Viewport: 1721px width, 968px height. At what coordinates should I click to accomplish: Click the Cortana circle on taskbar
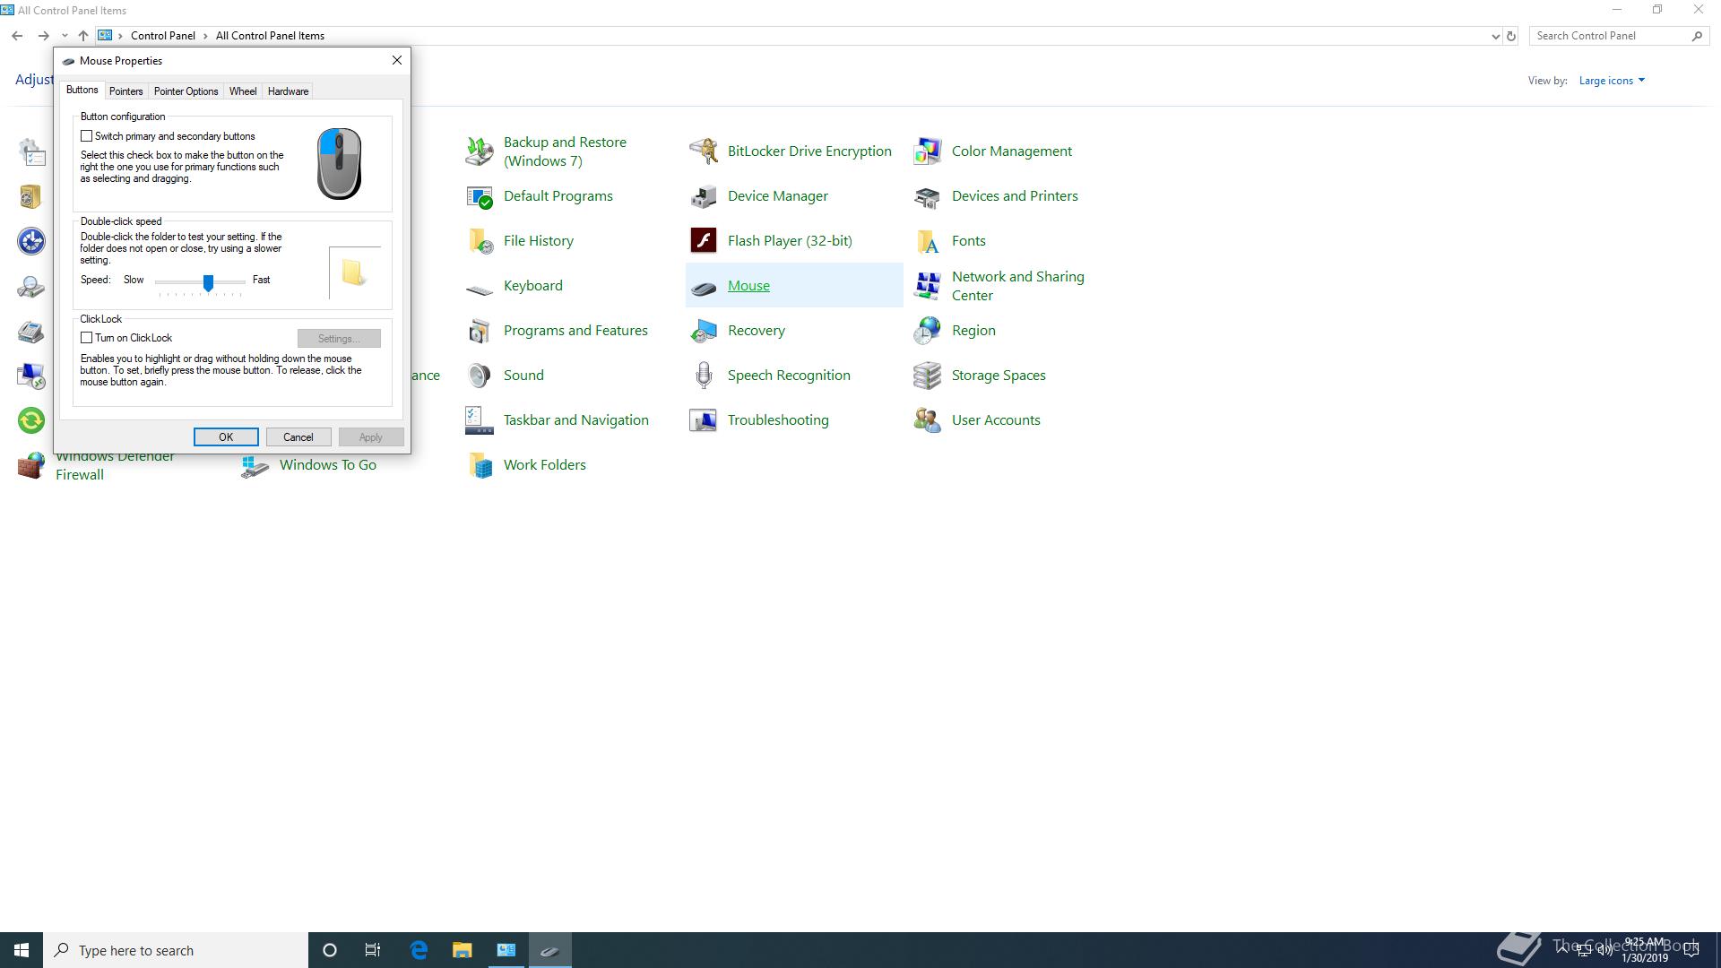point(330,950)
